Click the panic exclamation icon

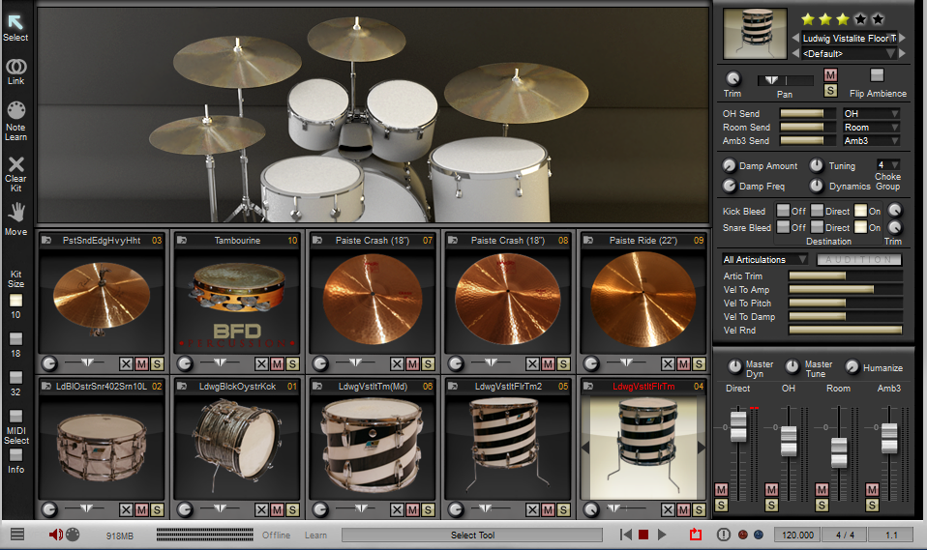coord(723,535)
